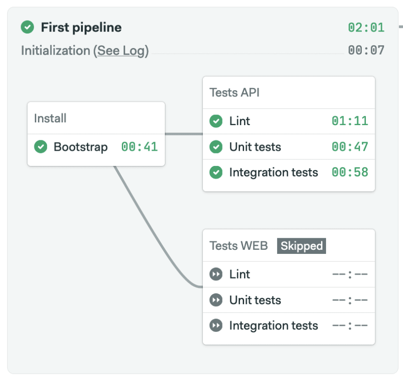Open the Bootstrap job
403x379 pixels.
(x=96, y=147)
